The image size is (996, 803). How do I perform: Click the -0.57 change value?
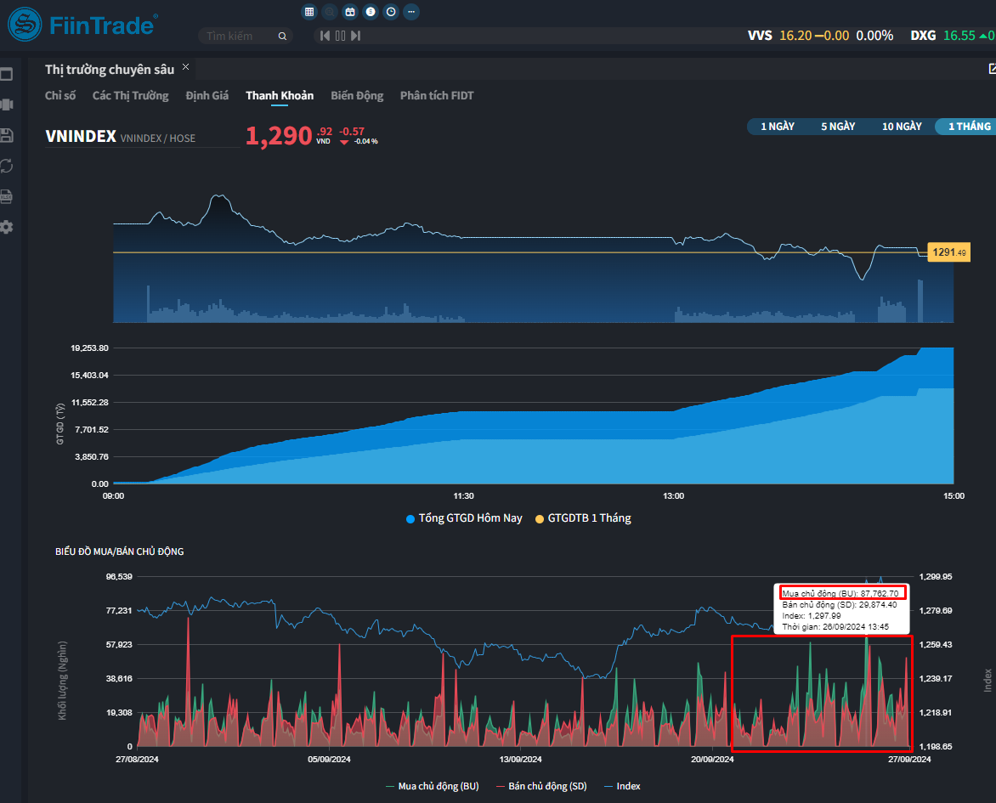click(351, 132)
